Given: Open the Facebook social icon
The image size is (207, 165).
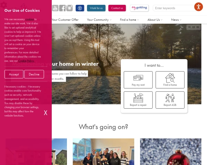Looking at the screenshot, I should (x=62, y=8).
